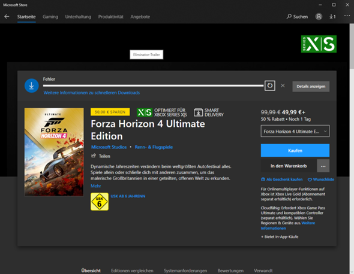The width and height of the screenshot is (354, 274).
Task: Click + Bietet In-App-Käufe text
Action: pyautogui.click(x=280, y=237)
